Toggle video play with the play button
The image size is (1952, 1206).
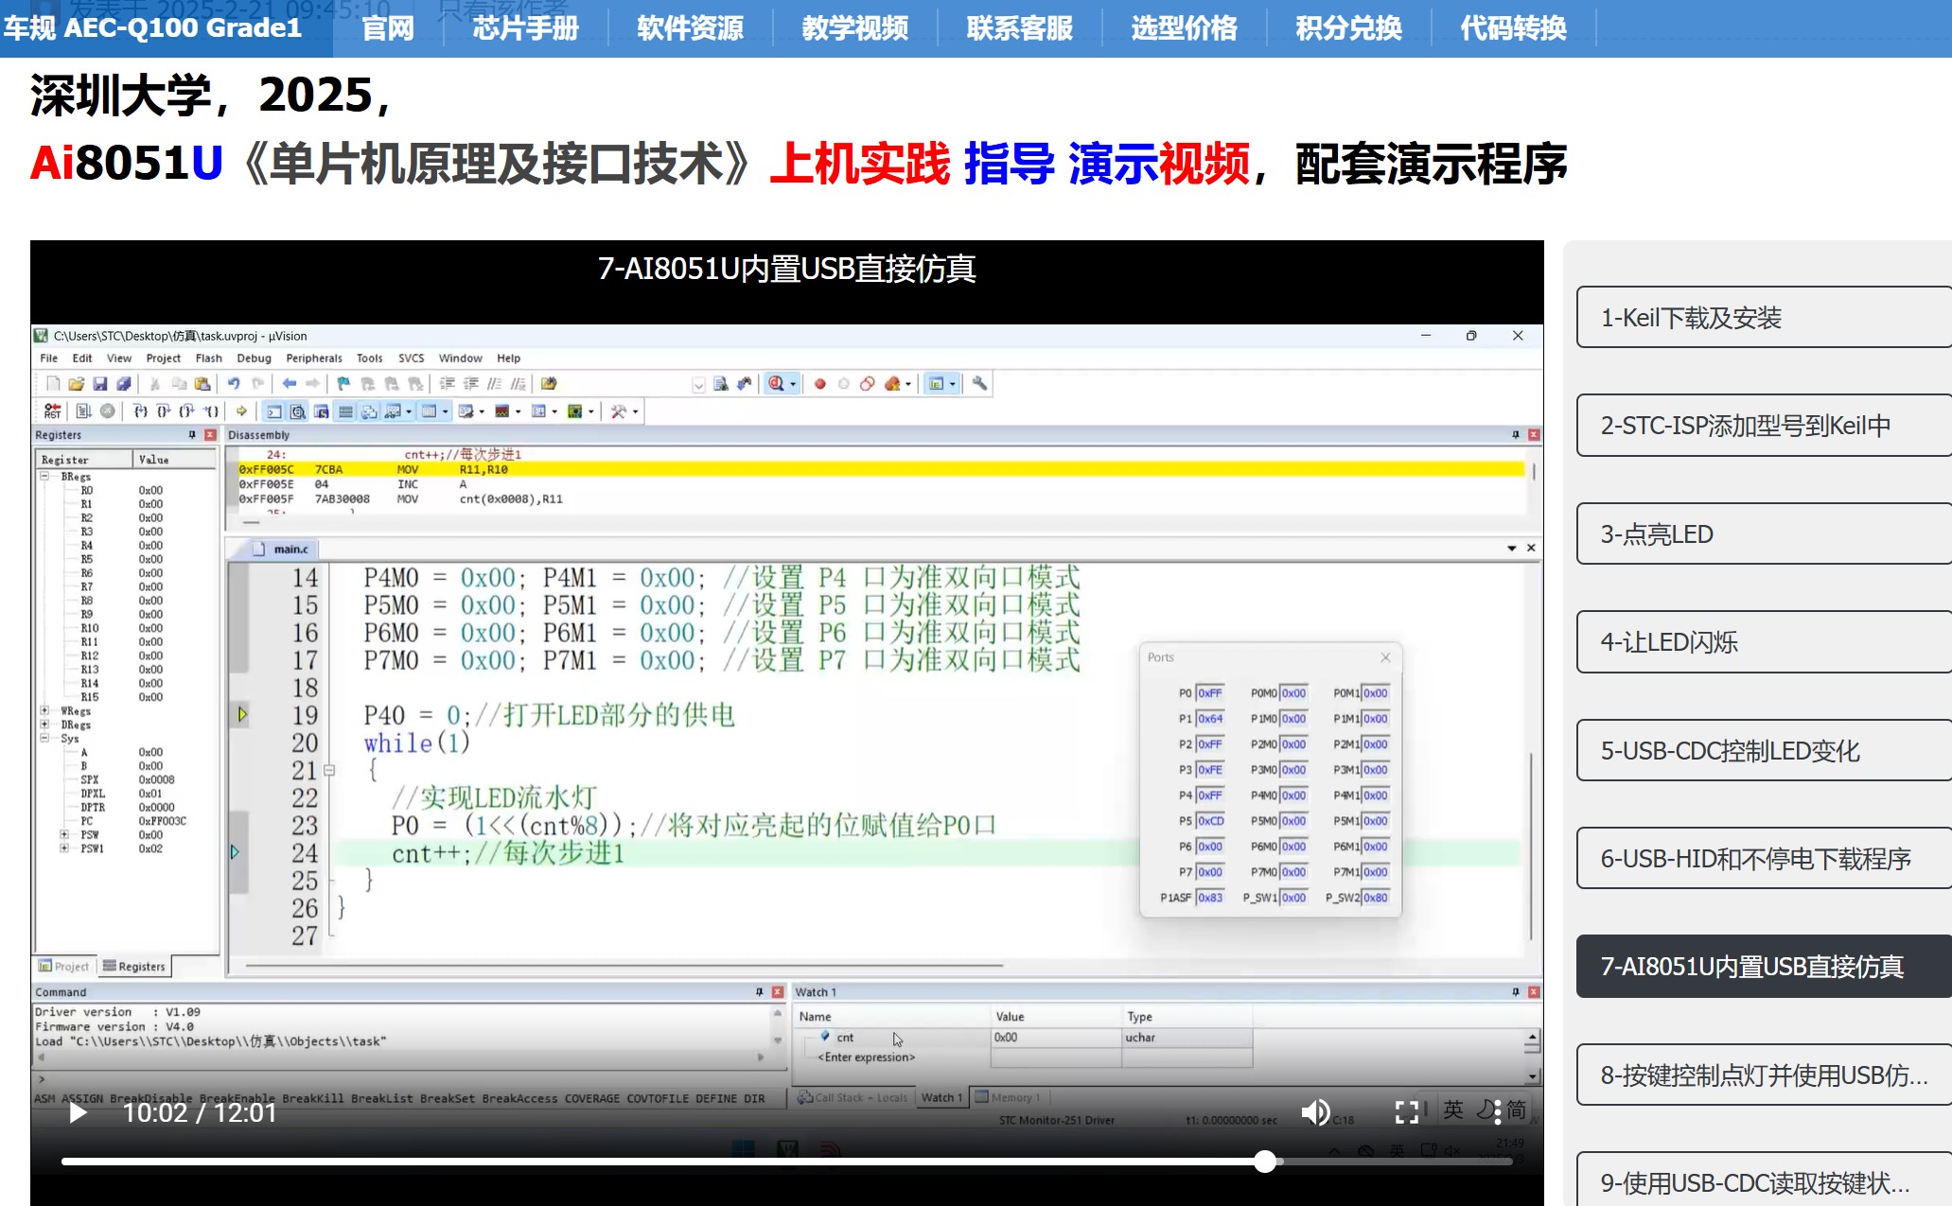(x=78, y=1112)
